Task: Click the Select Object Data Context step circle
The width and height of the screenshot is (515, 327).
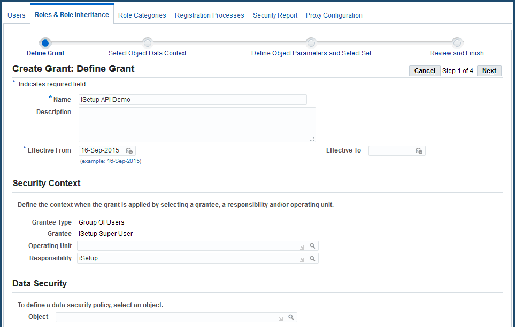Action: point(148,43)
